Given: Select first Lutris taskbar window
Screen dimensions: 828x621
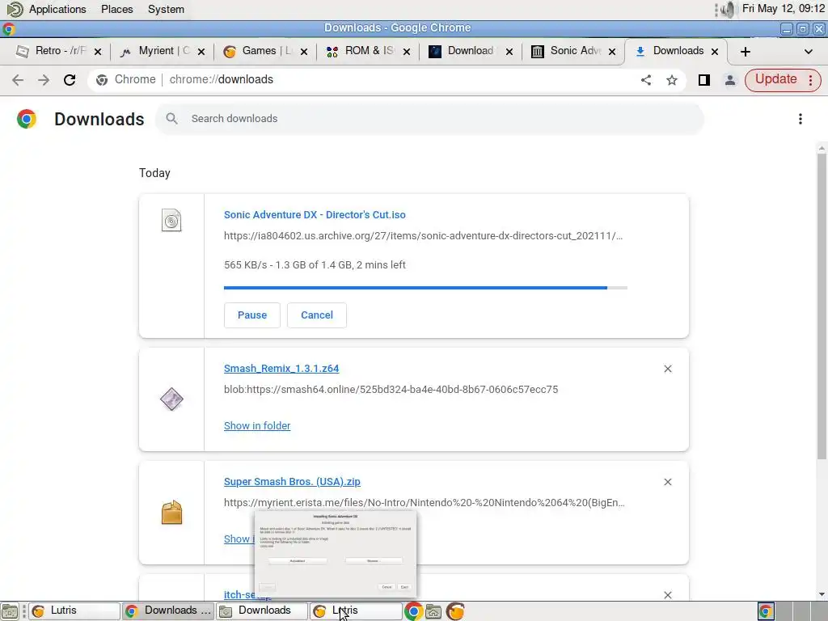Looking at the screenshot, I should click(x=74, y=611).
